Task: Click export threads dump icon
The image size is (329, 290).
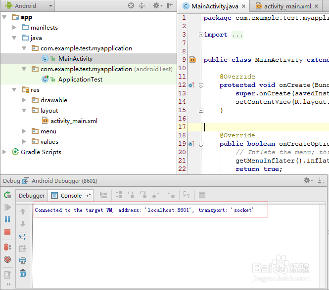Action: click(x=7, y=275)
